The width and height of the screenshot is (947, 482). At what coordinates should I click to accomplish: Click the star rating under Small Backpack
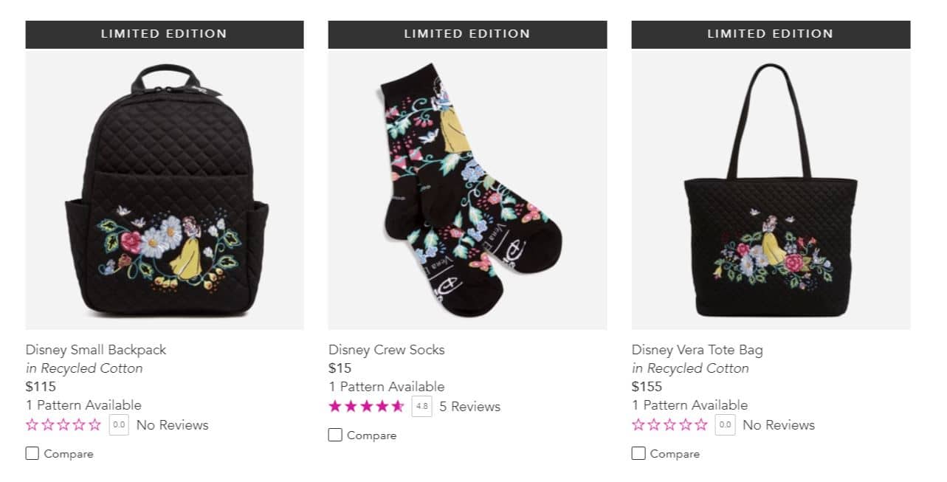click(63, 425)
